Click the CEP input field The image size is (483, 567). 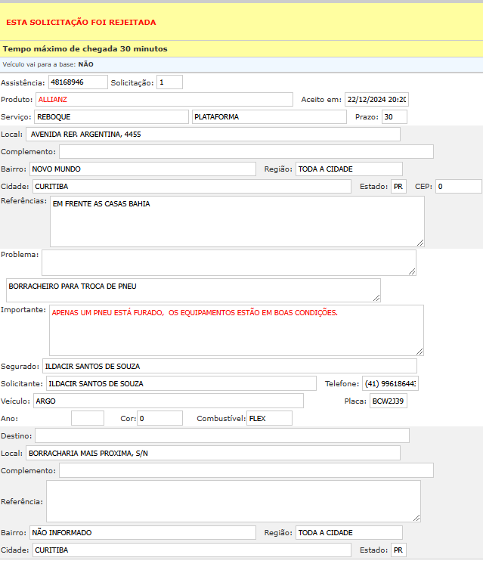(457, 186)
